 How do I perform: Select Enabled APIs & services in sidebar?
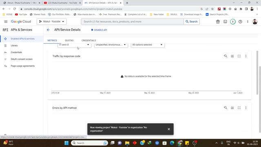(x=22, y=39)
